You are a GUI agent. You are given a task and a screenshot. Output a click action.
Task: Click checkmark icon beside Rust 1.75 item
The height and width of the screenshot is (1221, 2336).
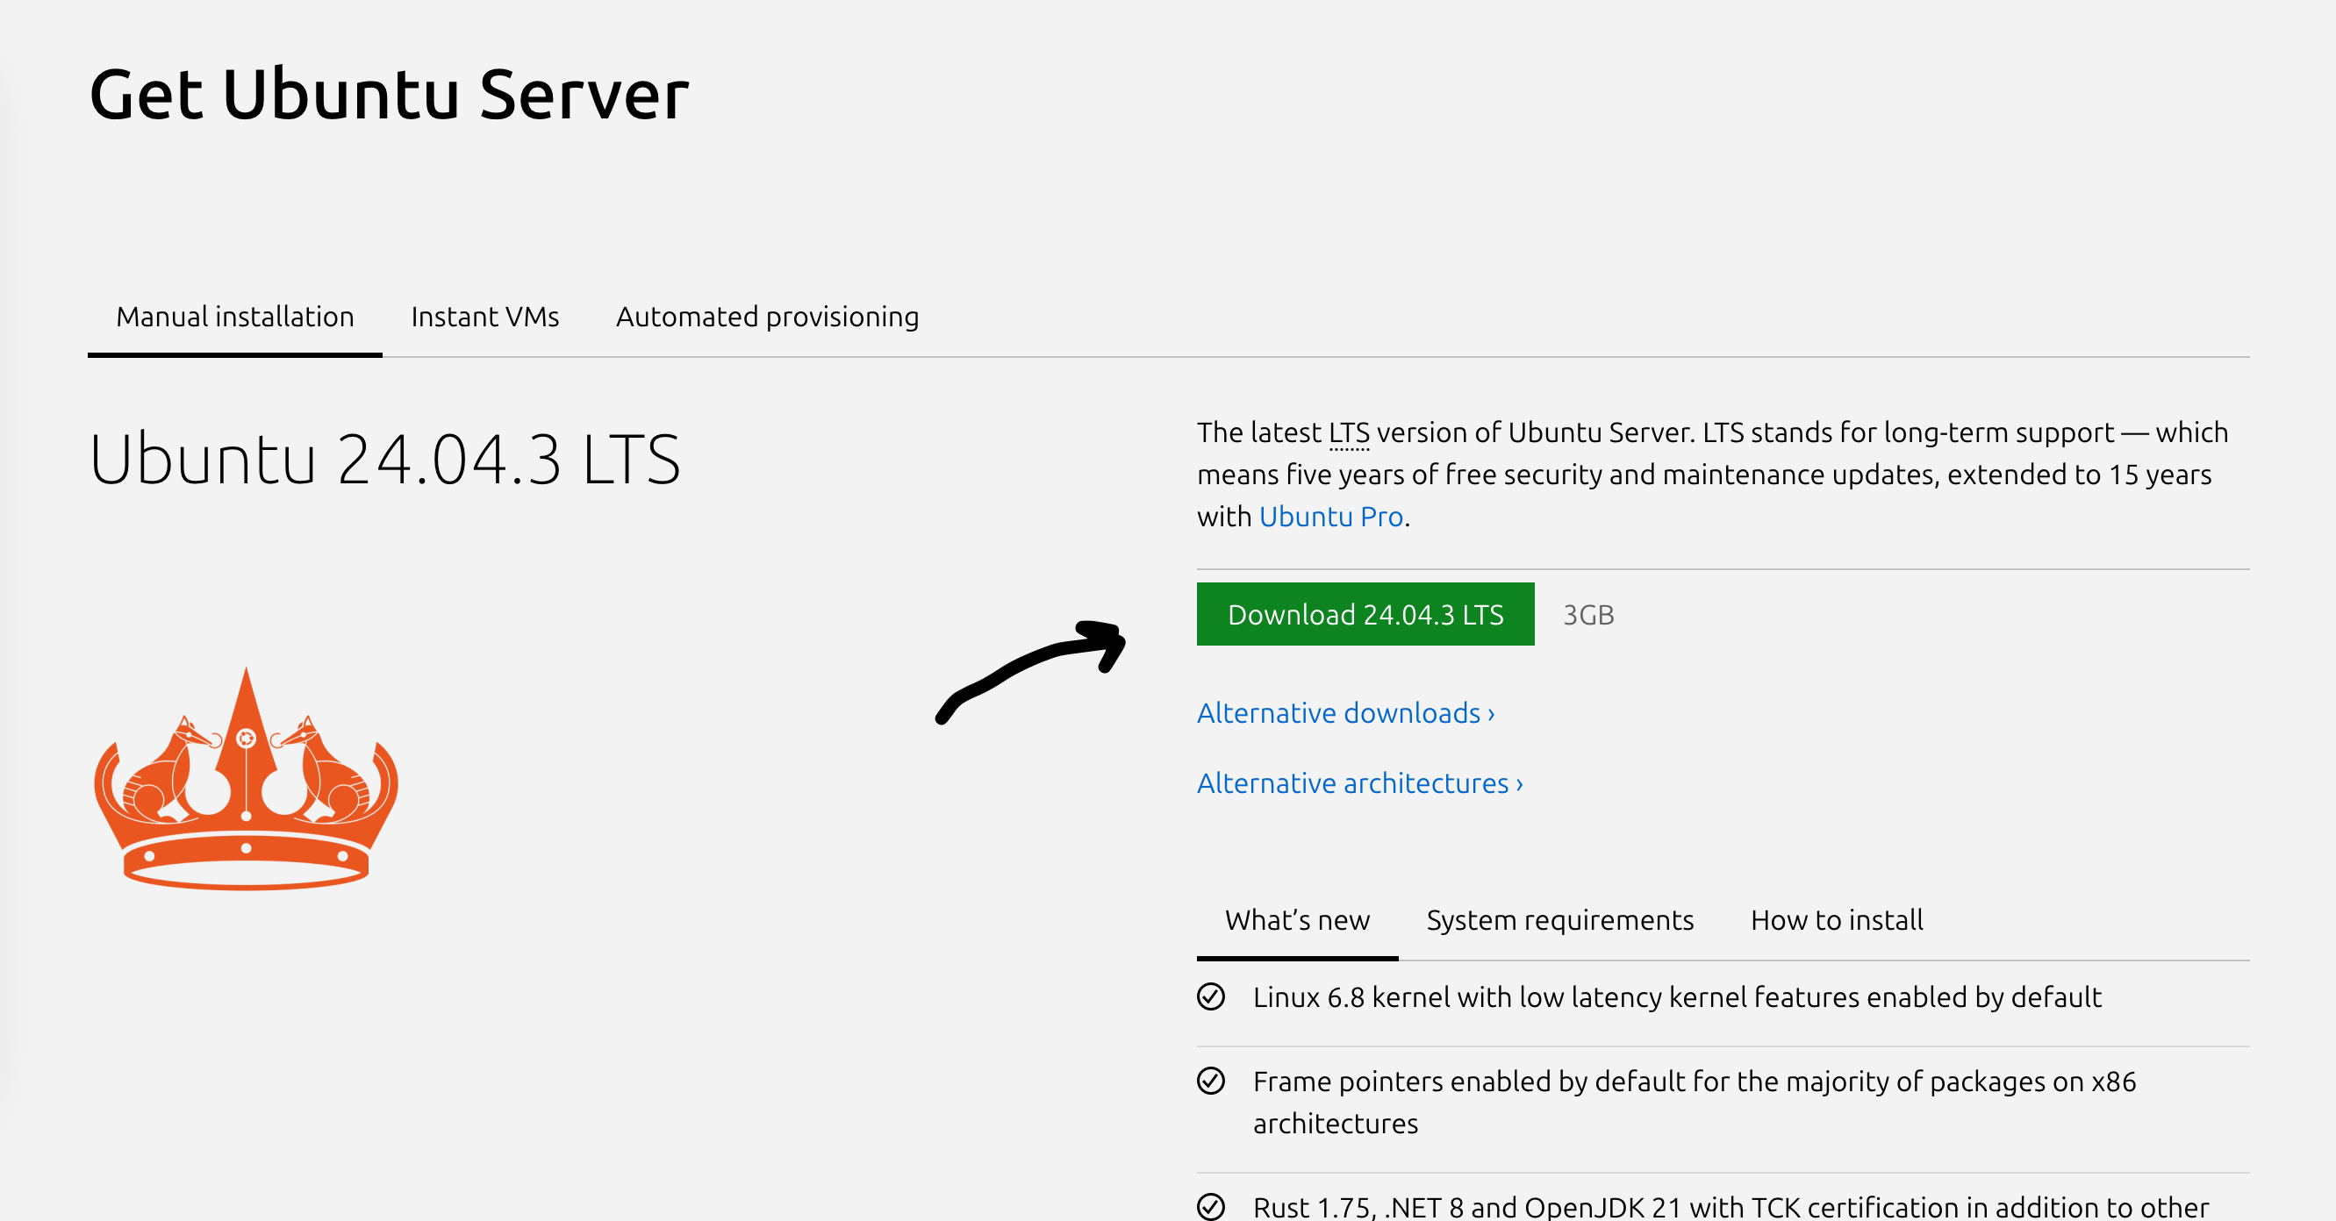point(1211,1205)
